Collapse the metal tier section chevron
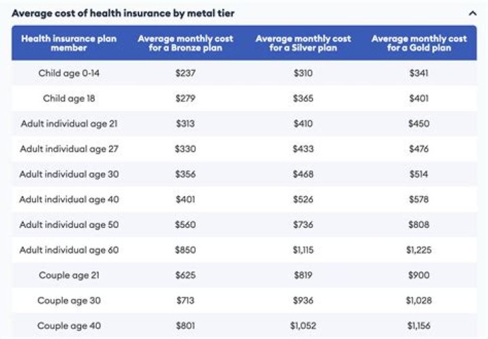 coord(472,13)
